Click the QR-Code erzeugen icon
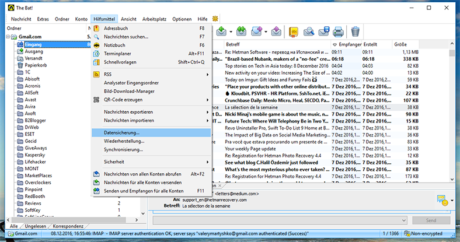 click(x=96, y=100)
